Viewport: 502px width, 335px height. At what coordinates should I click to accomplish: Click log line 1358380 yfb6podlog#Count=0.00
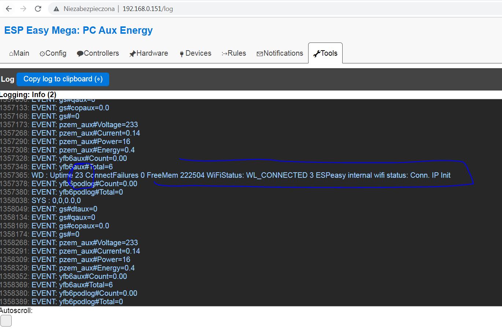(69, 293)
